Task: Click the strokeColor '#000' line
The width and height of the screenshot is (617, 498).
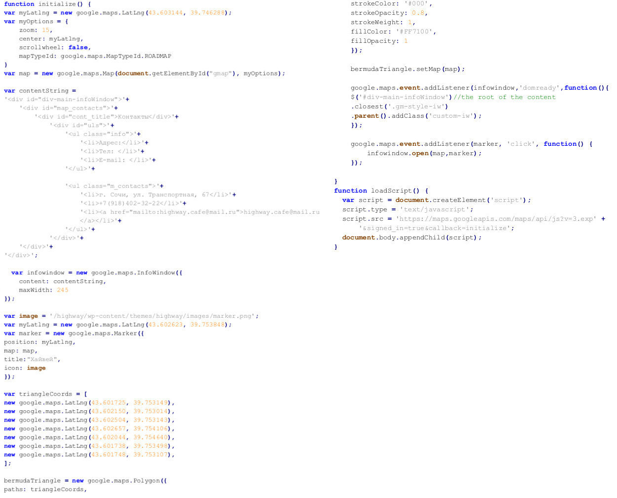Action: click(x=392, y=4)
